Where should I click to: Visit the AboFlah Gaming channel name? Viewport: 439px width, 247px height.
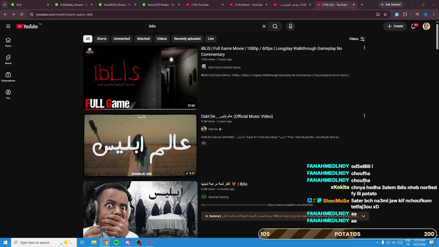(x=218, y=197)
